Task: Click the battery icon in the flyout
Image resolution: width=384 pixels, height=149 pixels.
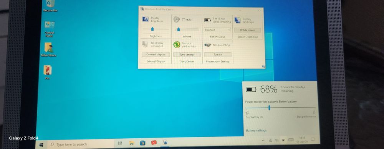Action: tap(251, 89)
